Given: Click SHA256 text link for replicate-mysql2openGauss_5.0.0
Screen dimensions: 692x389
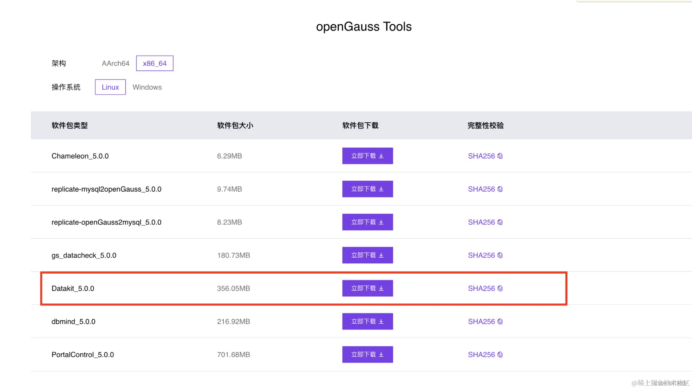Looking at the screenshot, I should point(481,189).
